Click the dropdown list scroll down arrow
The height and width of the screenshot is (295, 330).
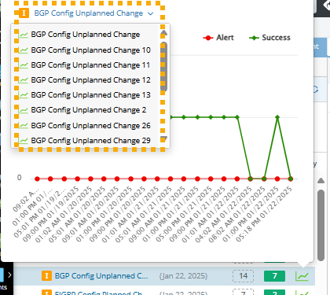[163, 138]
